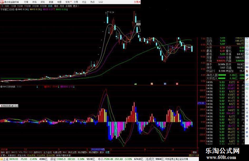This screenshot has width=249, height=161.
Task: Click the sidebar '30' minute shortcut
Action: (x=247, y=104)
